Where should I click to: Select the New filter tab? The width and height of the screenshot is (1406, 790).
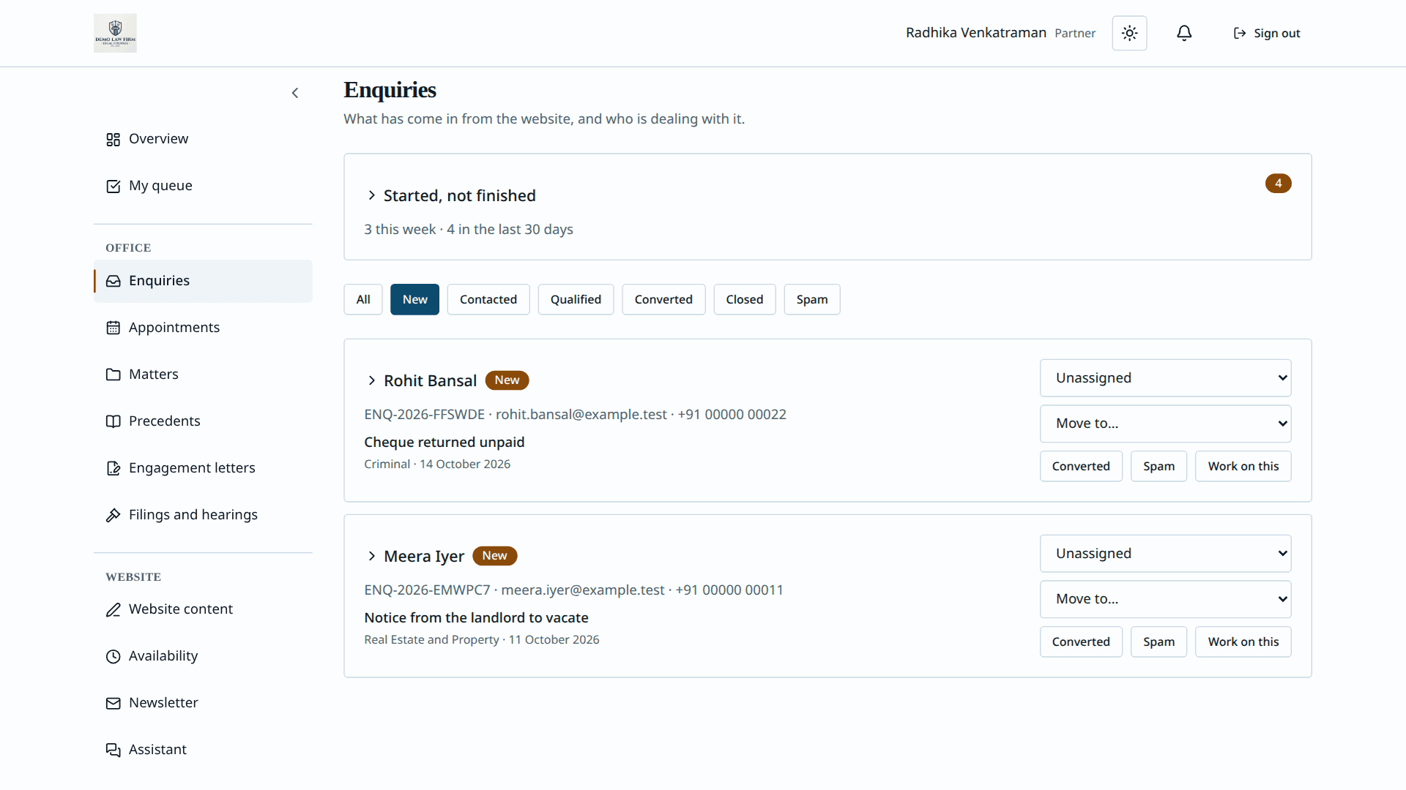pyautogui.click(x=414, y=299)
